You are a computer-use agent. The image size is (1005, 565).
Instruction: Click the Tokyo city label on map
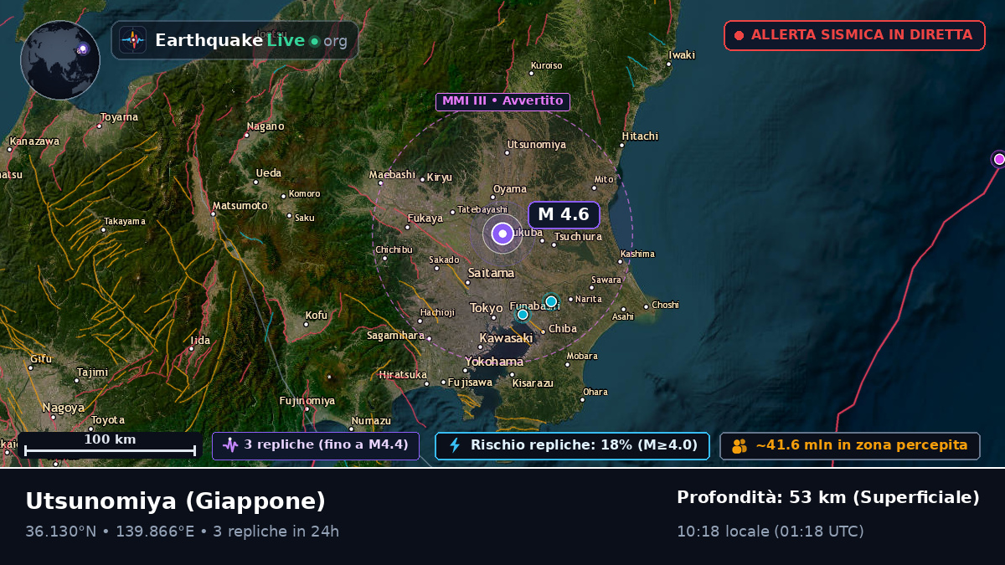(486, 308)
